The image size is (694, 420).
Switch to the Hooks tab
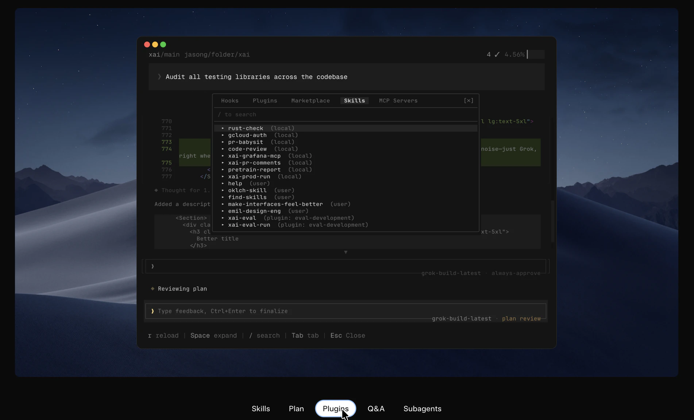click(230, 101)
